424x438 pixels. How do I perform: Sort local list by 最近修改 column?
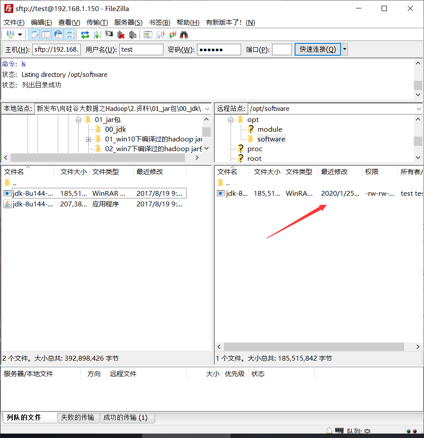[160, 171]
